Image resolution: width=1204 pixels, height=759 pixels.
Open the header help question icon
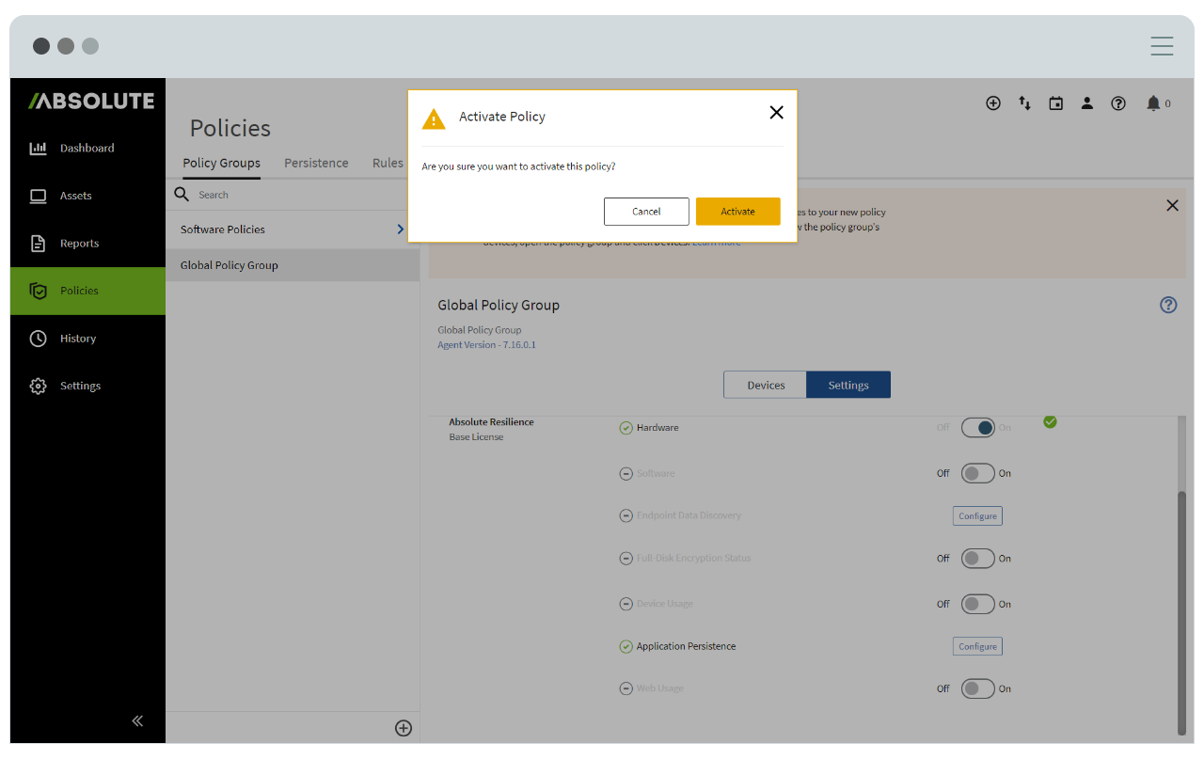point(1118,103)
